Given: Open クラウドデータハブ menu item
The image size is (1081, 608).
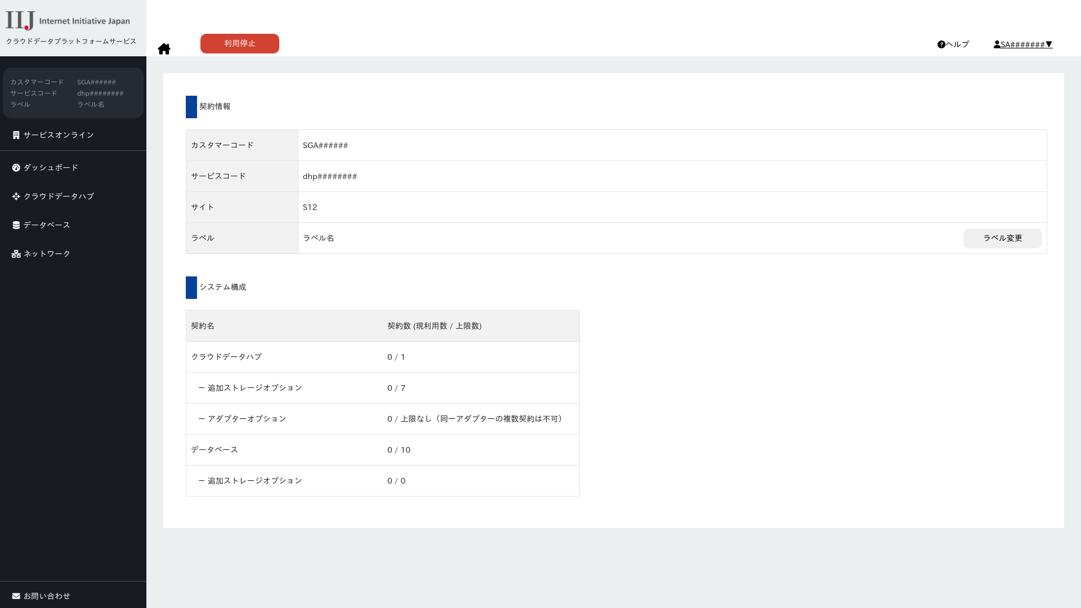Looking at the screenshot, I should 59,196.
